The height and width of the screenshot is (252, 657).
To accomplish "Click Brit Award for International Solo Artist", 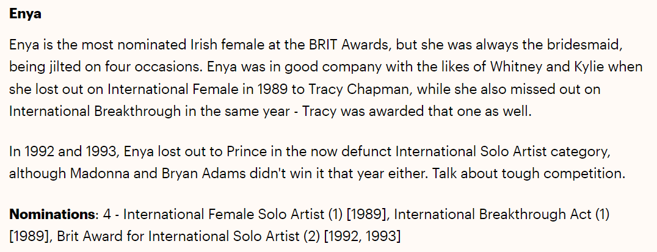I will coord(178,237).
